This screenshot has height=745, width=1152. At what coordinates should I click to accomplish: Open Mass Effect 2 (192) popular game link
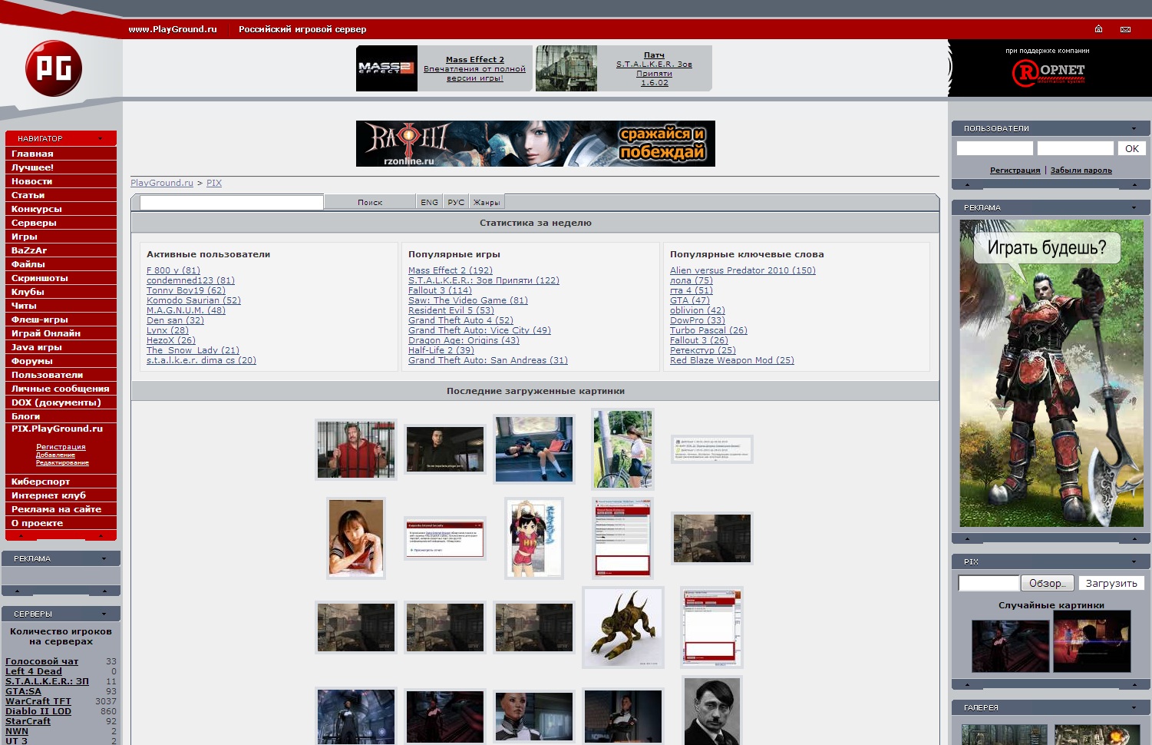451,270
